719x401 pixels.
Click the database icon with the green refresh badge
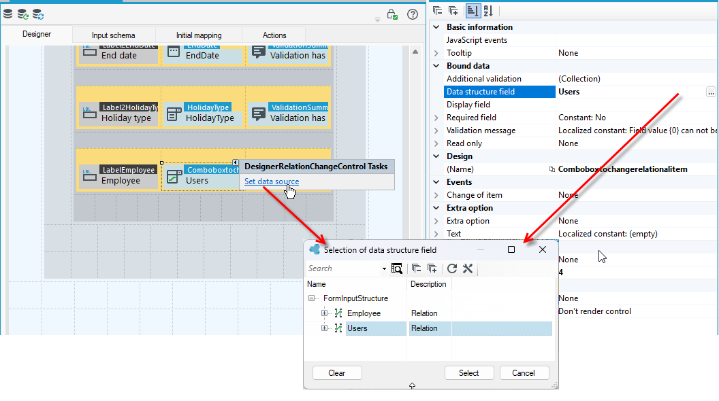[x=23, y=14]
